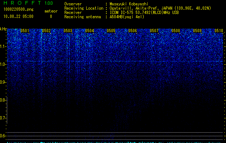This screenshot has height=143, width=226.
Task: Click the meteor label
Action: (x=51, y=11)
